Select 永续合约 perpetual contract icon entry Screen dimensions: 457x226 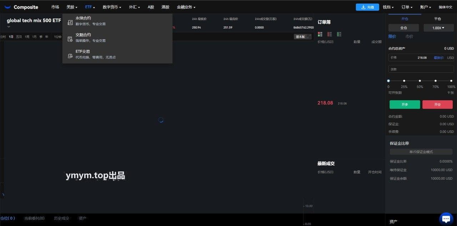coord(70,23)
